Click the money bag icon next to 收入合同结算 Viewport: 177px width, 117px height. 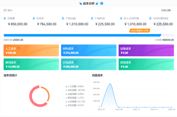click(121, 18)
